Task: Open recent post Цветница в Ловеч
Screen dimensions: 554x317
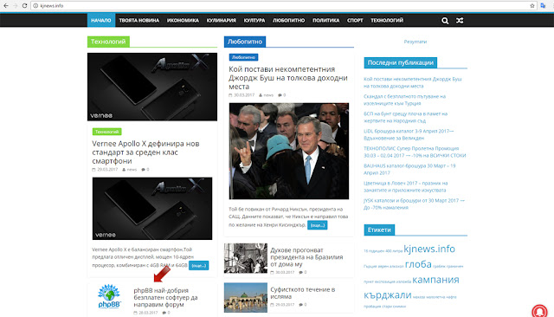Action: (406, 186)
